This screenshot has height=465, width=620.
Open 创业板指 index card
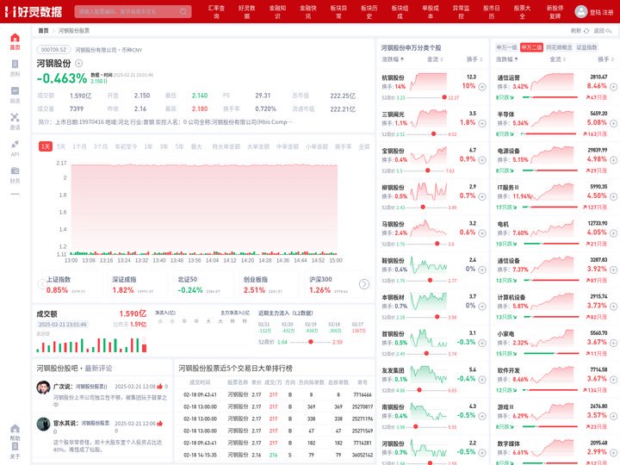tap(267, 284)
